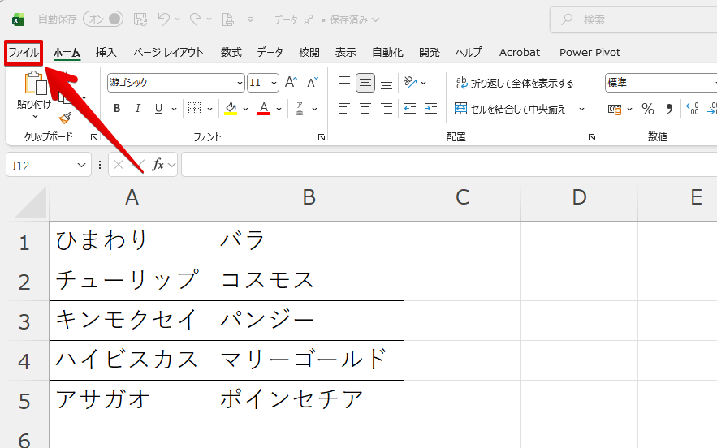
Task: Click the accounting number format icon
Action: (615, 110)
